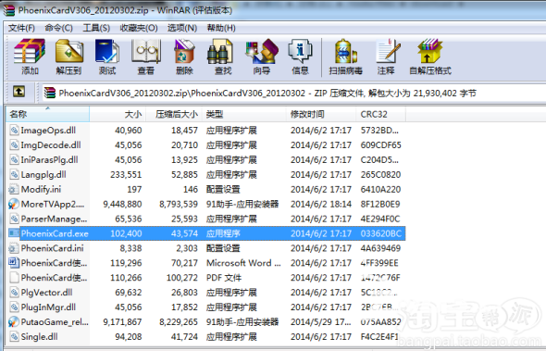This screenshot has width=546, height=351.
Task: Click packed size value 100,272
Action: [x=180, y=278]
